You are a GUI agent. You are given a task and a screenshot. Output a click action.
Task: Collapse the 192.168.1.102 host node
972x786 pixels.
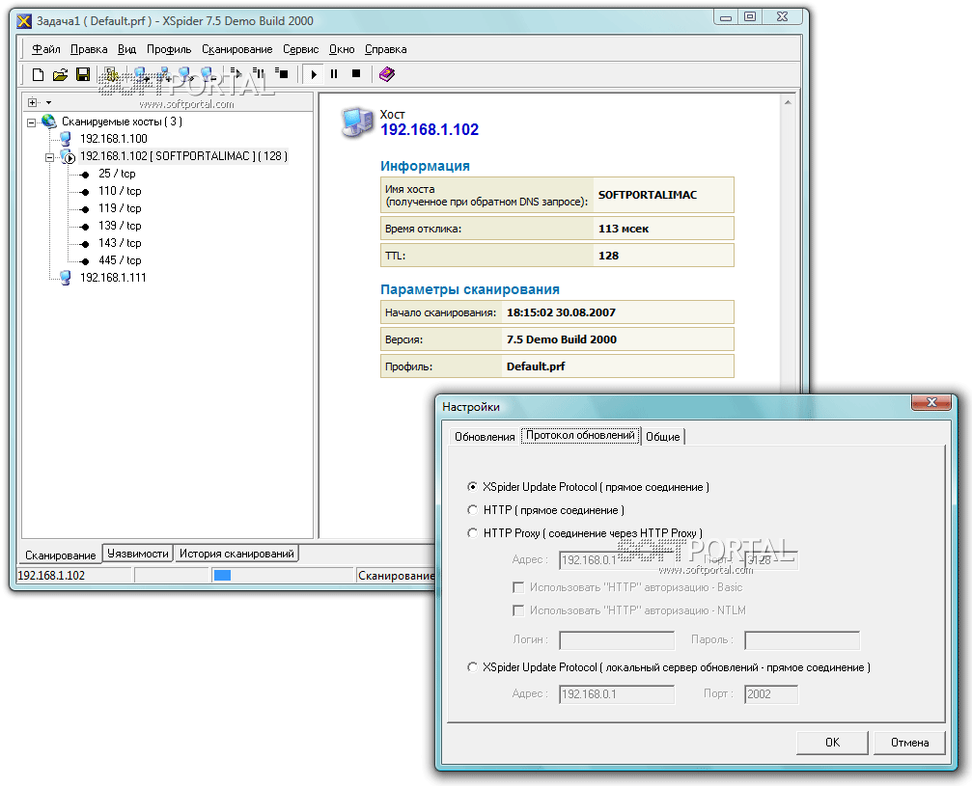tap(49, 157)
